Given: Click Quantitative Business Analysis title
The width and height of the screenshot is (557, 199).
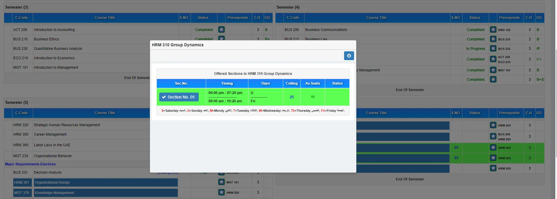Looking at the screenshot, I should point(58,49).
